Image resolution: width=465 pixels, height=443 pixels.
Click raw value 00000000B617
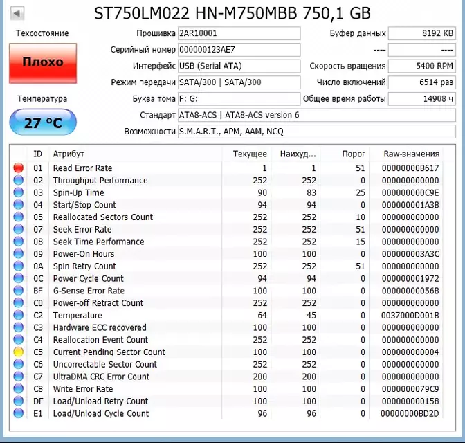click(x=410, y=168)
